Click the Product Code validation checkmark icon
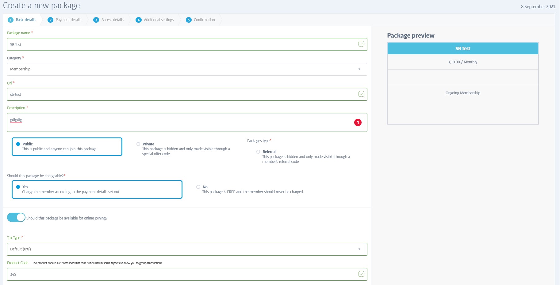560x285 pixels. click(x=361, y=274)
